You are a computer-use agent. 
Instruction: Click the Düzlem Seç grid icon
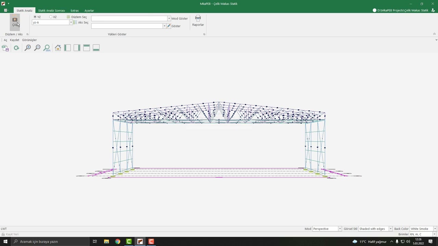pos(68,17)
